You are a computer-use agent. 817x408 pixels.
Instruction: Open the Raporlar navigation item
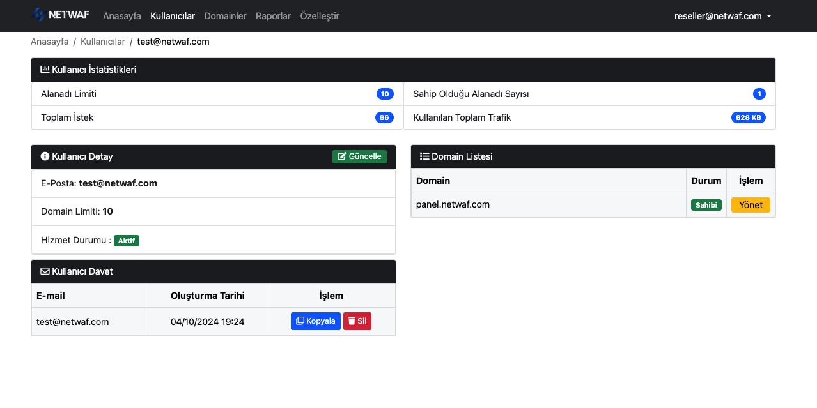coord(273,16)
